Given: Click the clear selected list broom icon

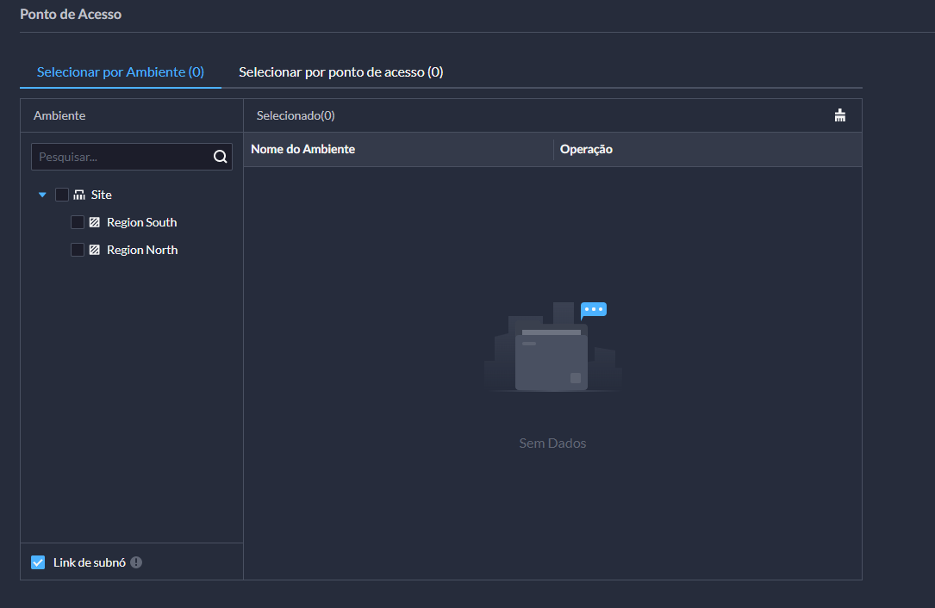Looking at the screenshot, I should (839, 115).
